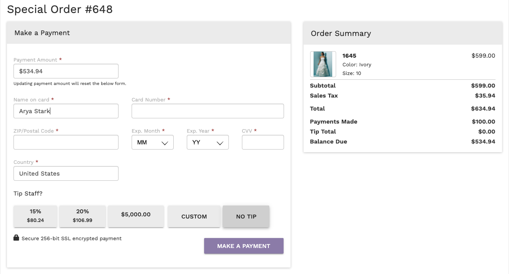Viewport: 509px width, 274px height.
Task: Click the Name on card field
Action: tap(66, 111)
